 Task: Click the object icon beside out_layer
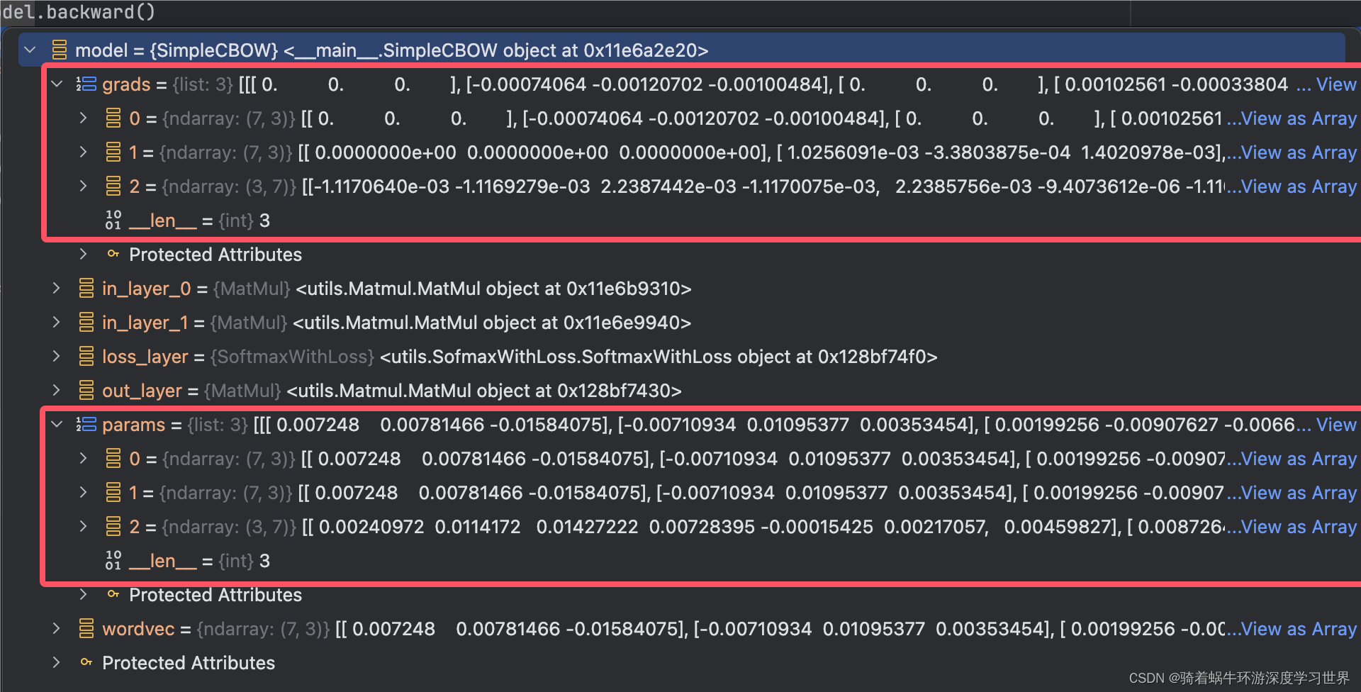[86, 390]
